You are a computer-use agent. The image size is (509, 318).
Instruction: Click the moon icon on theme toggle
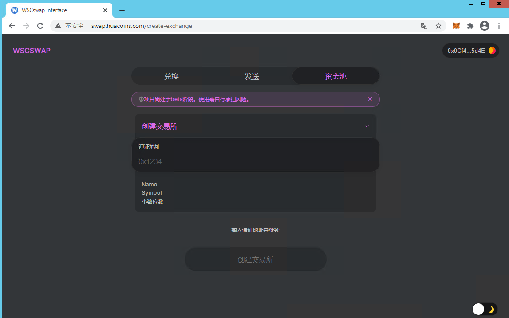click(x=491, y=310)
